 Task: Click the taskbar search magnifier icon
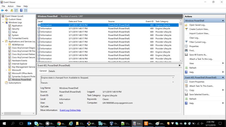coord(13,123)
